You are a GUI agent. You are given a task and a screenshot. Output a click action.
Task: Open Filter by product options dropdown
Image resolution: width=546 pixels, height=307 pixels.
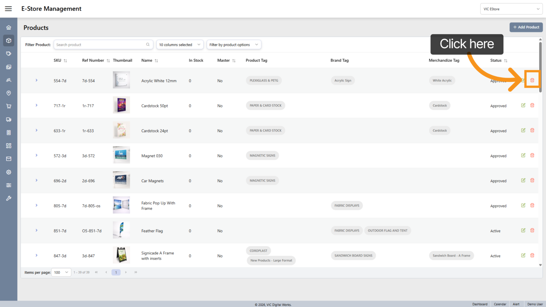(x=234, y=45)
